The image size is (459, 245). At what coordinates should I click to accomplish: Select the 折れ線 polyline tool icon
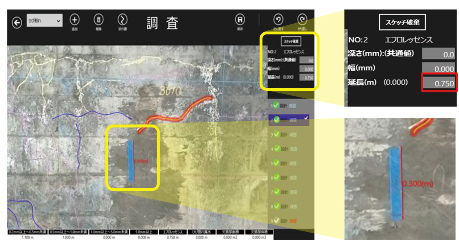122,20
